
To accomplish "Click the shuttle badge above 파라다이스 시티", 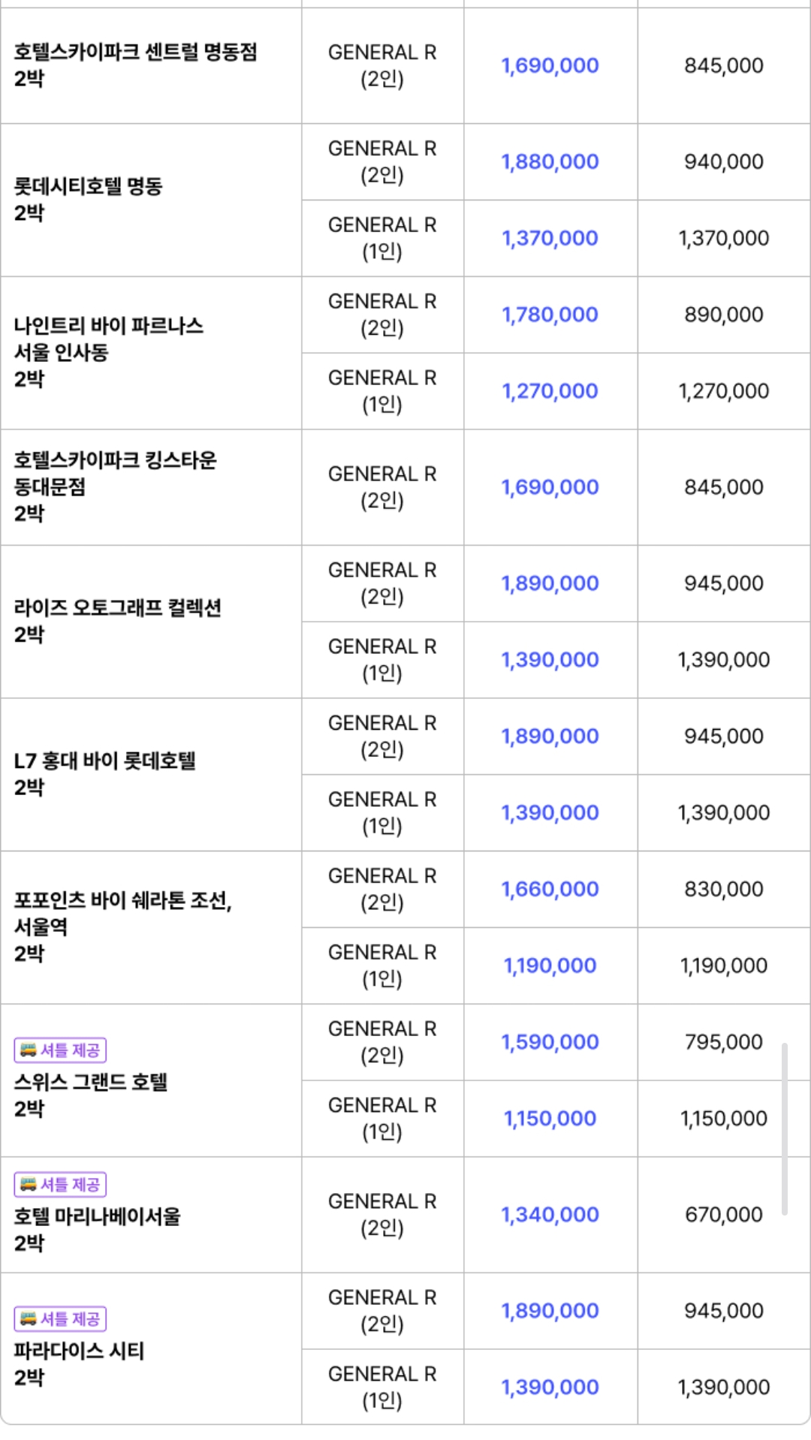I will (x=60, y=1318).
